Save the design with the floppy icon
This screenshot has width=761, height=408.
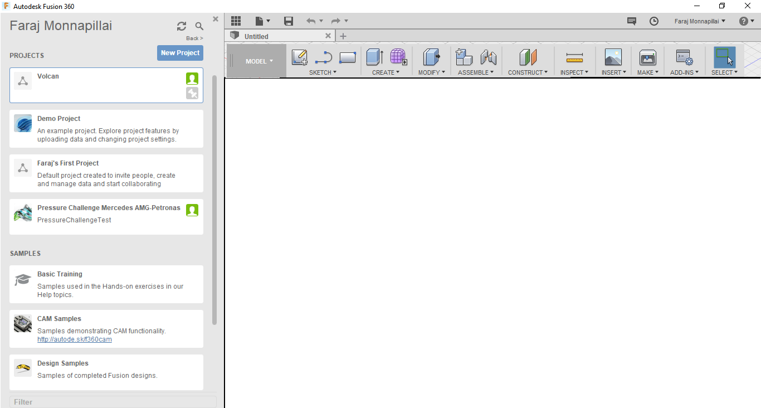(289, 21)
